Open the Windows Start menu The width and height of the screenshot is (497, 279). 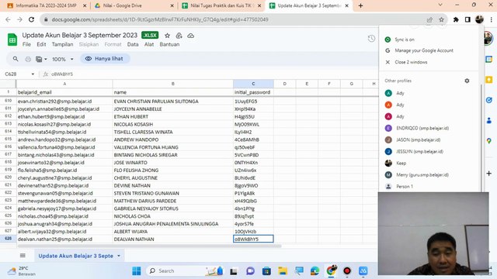point(137,271)
